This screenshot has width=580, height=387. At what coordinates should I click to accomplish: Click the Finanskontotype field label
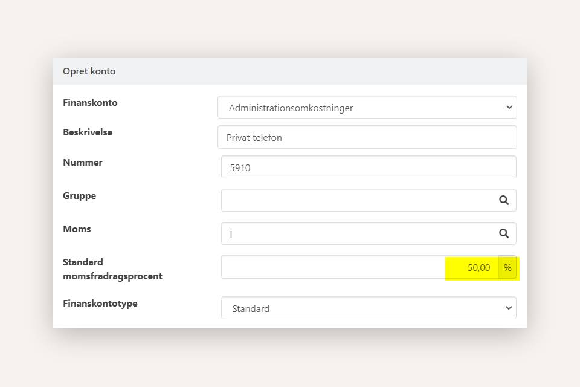tap(100, 304)
